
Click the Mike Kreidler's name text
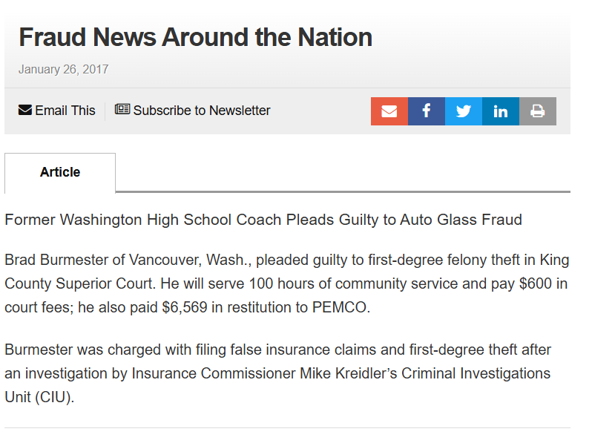(349, 373)
